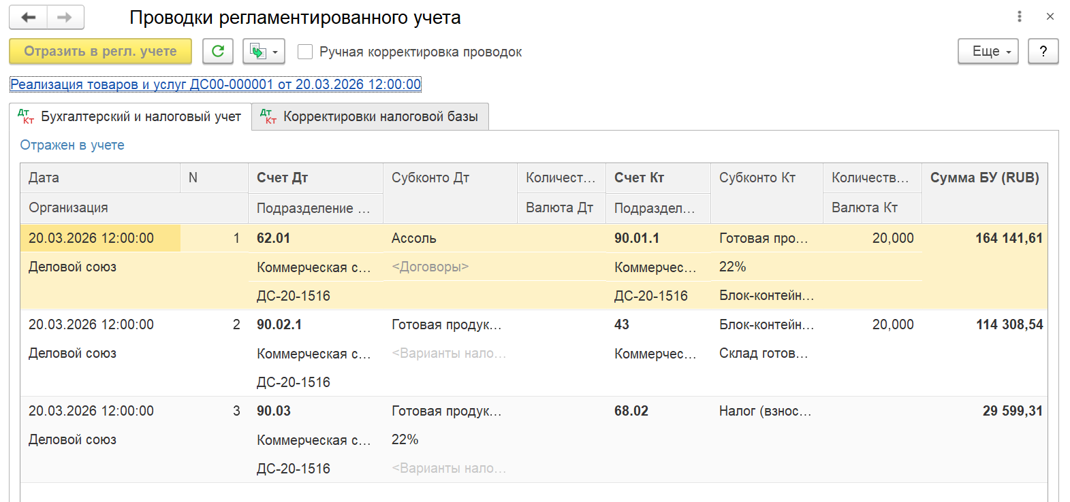Open the Реализация товаров и услуг ДС00-000001 link
Viewport: 1070px width, 502px height.
click(215, 84)
